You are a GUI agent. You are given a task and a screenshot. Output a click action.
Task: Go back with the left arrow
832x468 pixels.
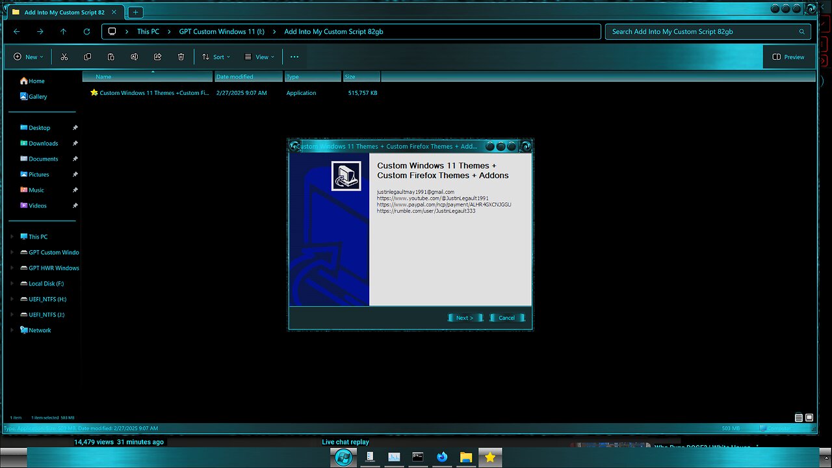click(x=17, y=31)
